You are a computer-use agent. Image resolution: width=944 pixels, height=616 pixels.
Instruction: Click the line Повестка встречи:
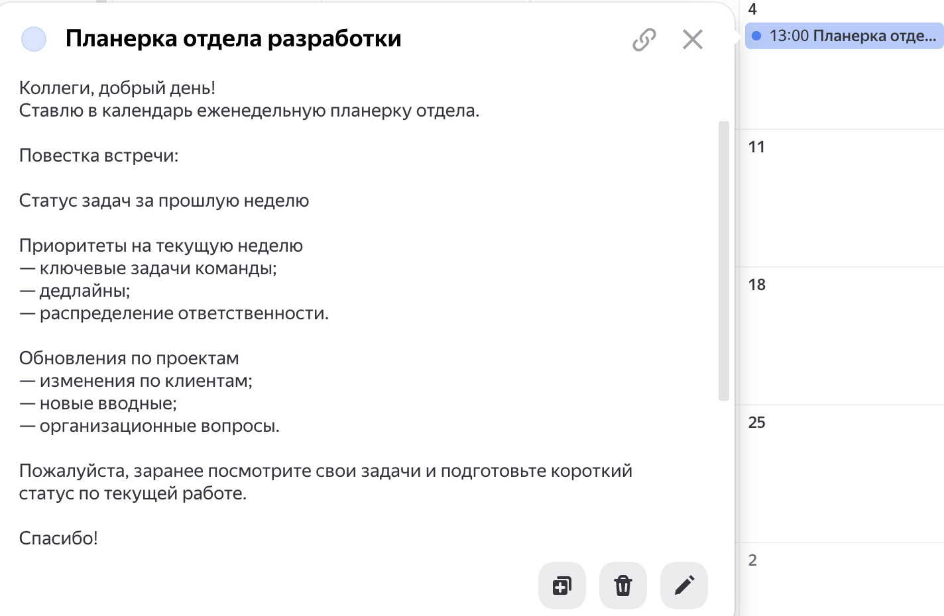pos(99,156)
